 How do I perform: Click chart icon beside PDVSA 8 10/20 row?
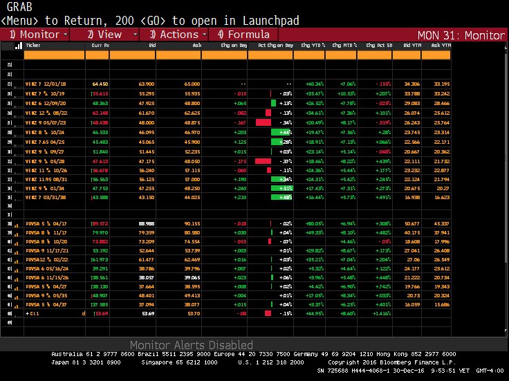(x=17, y=242)
